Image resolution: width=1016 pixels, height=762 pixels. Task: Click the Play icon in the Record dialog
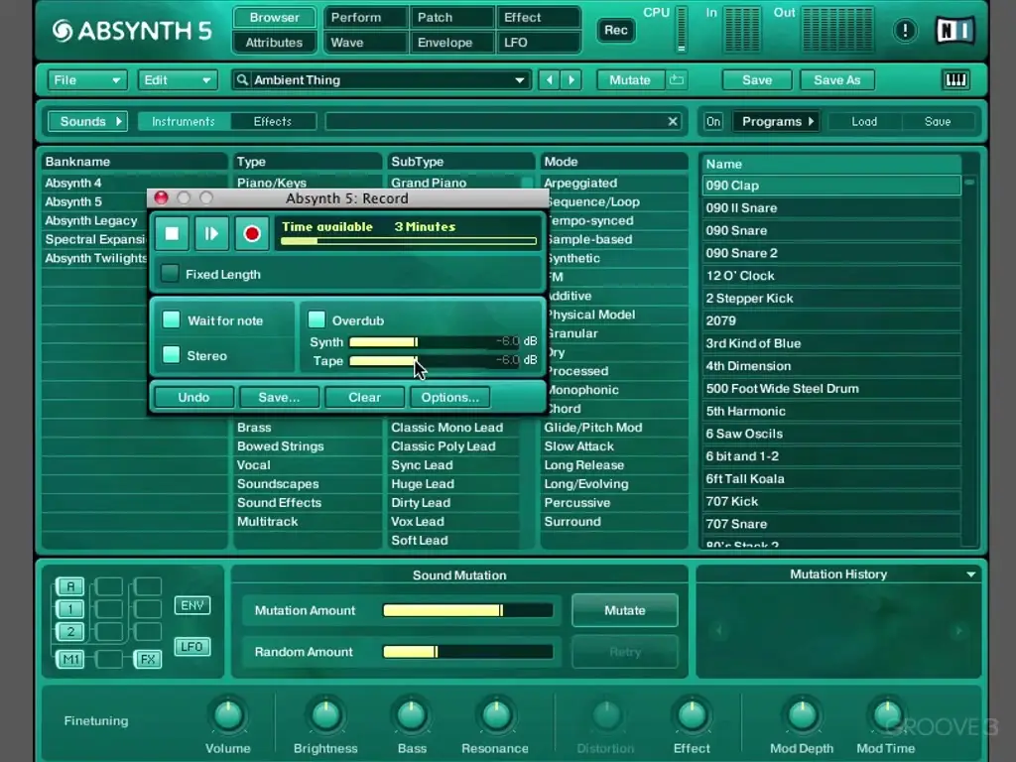[211, 233]
